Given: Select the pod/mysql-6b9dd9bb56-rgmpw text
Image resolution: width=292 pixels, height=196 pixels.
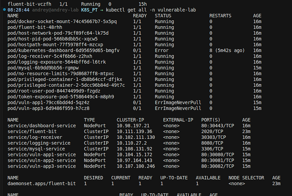Looking at the screenshot, I should (x=43, y=68).
